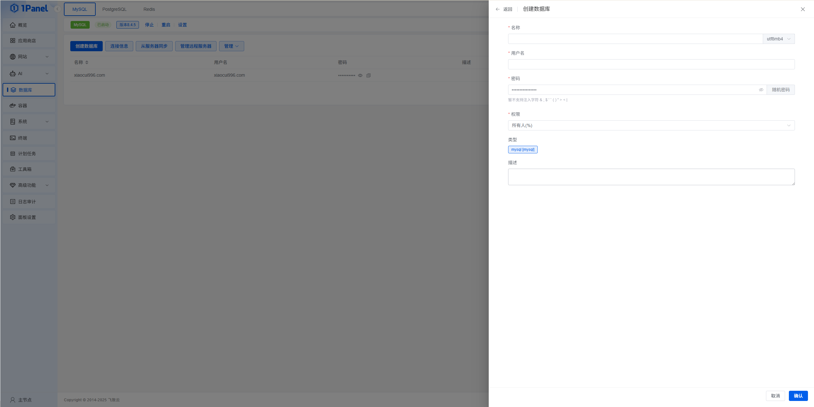Switch to the Redis tab
Image resolution: width=814 pixels, height=407 pixels.
click(x=149, y=9)
